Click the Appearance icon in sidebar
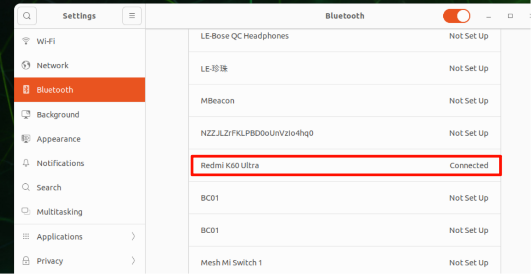 point(26,139)
